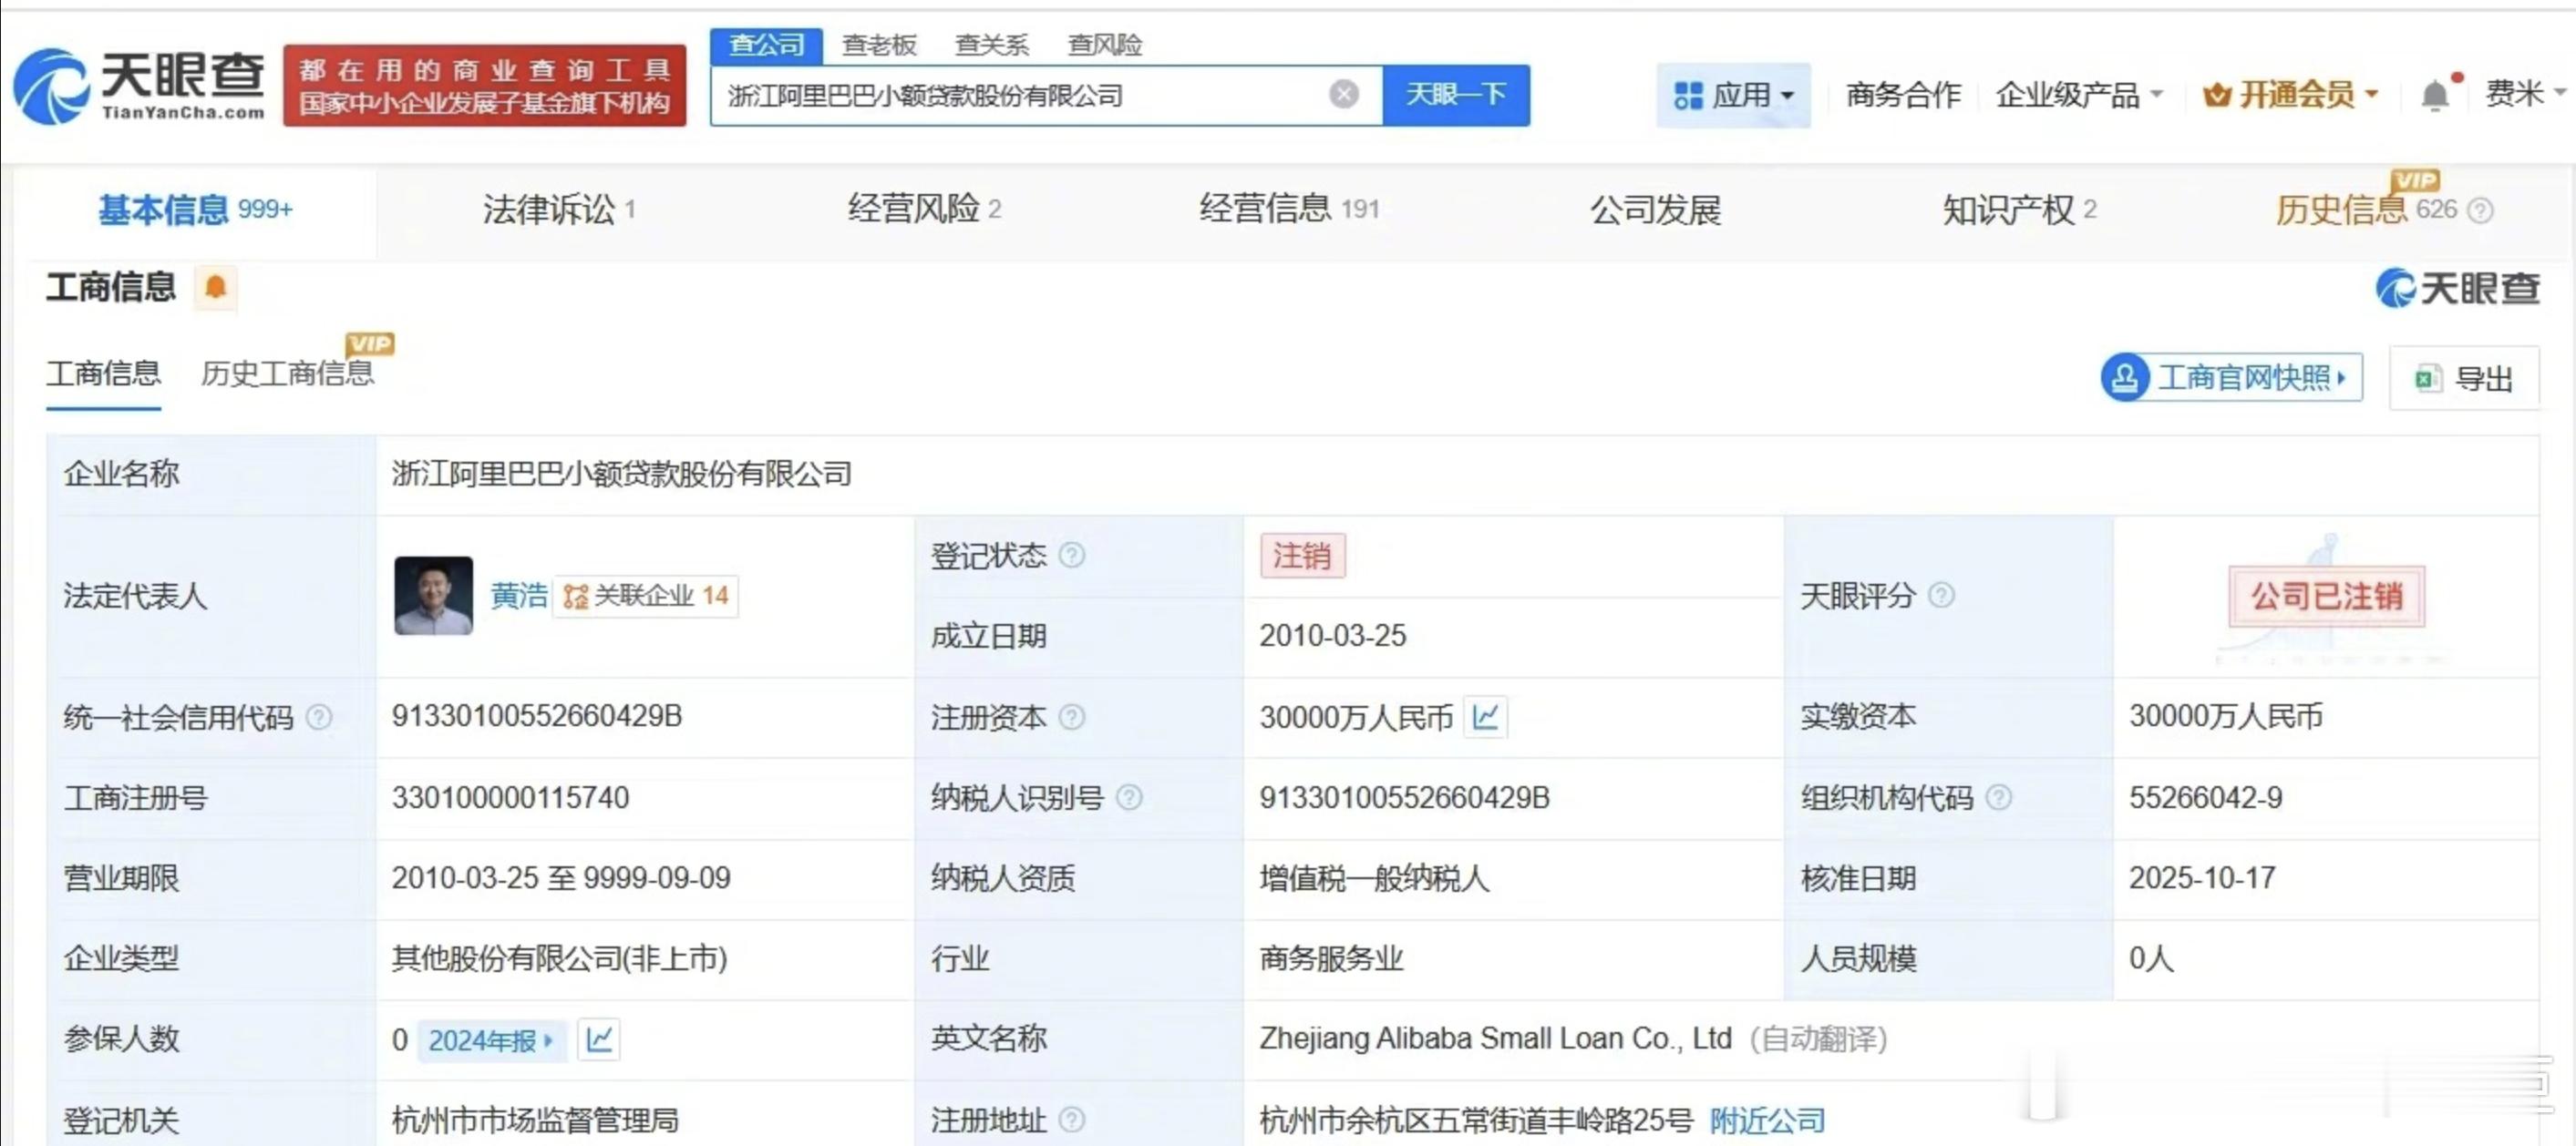Click the help icon next to 登记状态
Screen dimensions: 2576x1146
pyautogui.click(x=1071, y=555)
